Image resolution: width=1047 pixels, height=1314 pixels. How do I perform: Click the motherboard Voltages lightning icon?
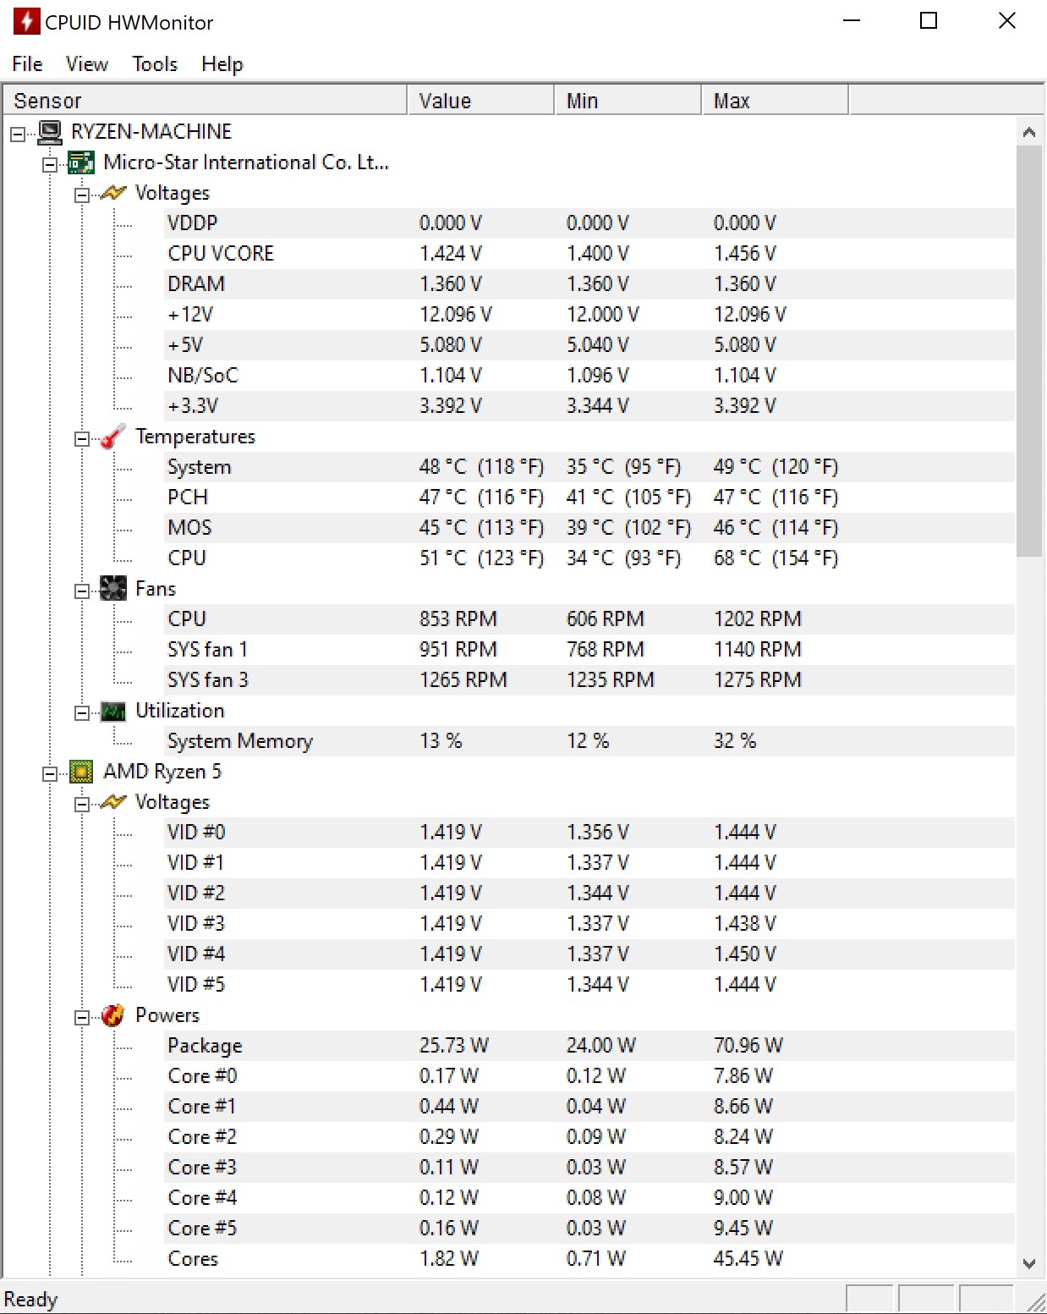pos(113,193)
